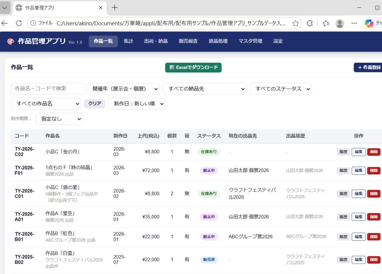Click the 作品名 column header
This screenshot has height=274, width=382.
click(52, 136)
